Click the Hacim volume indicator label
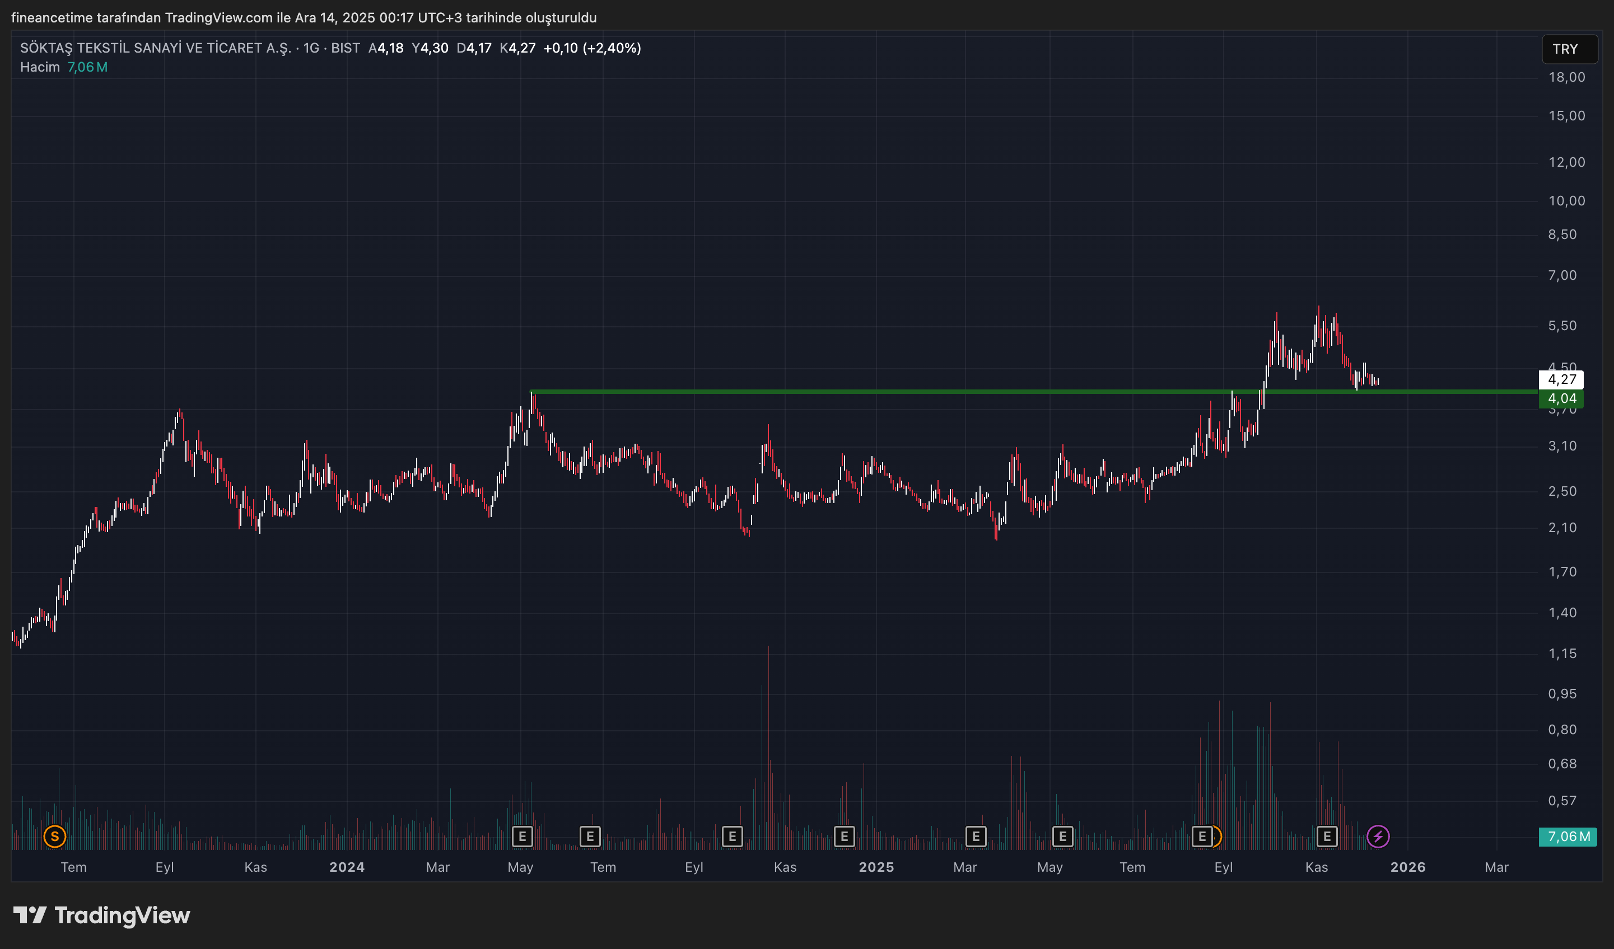The width and height of the screenshot is (1614, 949). 40,67
